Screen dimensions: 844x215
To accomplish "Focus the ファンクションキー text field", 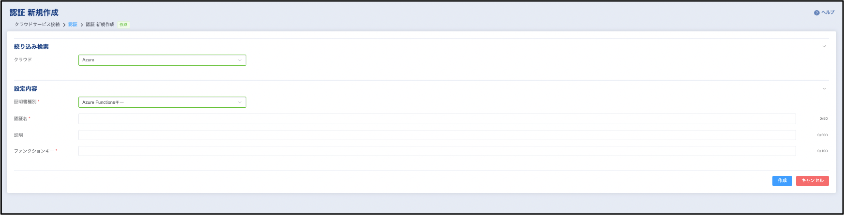I will coord(437,151).
